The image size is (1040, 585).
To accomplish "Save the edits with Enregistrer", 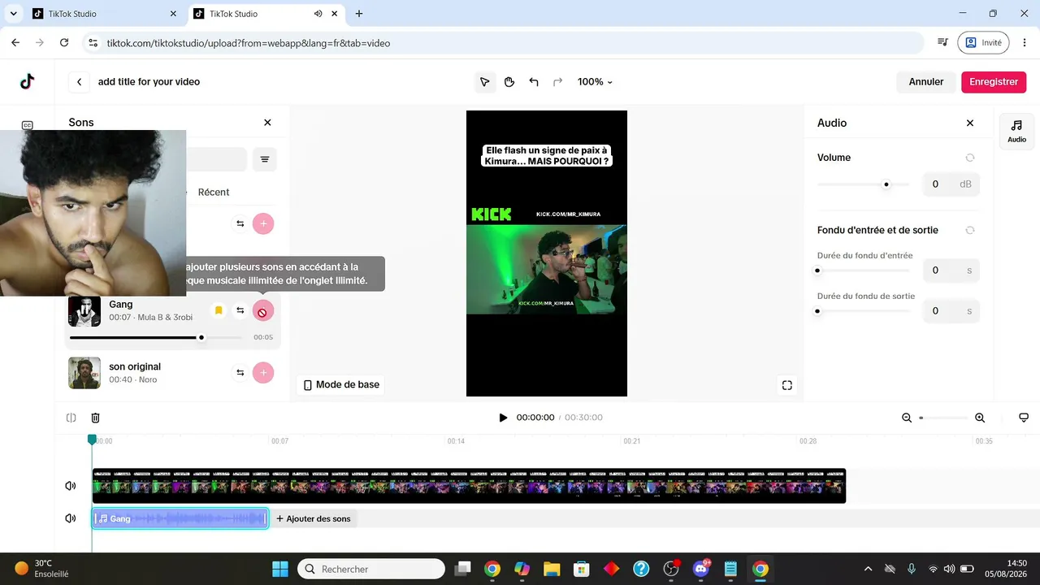I will coord(994,82).
